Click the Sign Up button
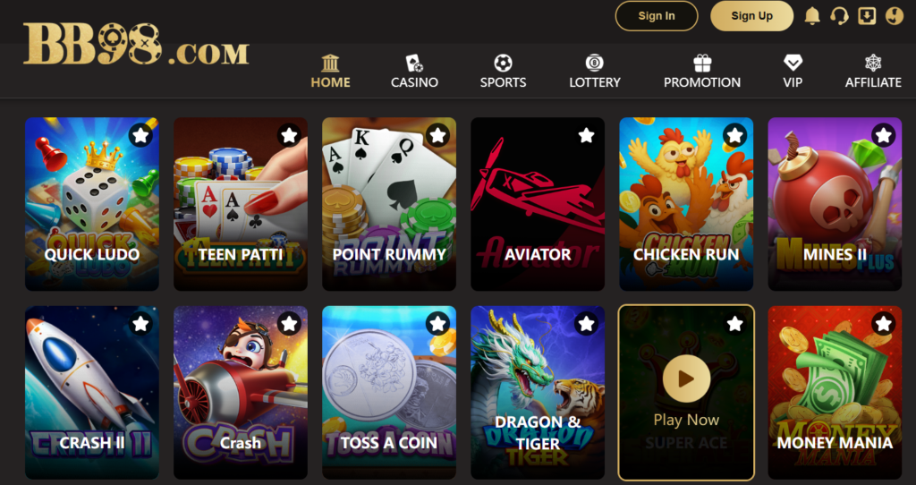916x485 pixels. point(751,16)
